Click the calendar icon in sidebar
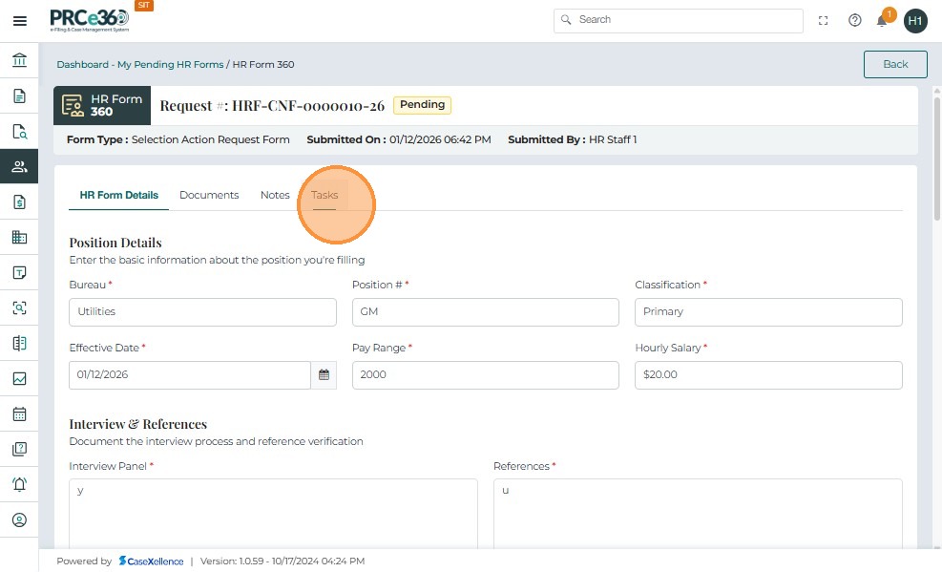The width and height of the screenshot is (942, 572). tap(19, 414)
